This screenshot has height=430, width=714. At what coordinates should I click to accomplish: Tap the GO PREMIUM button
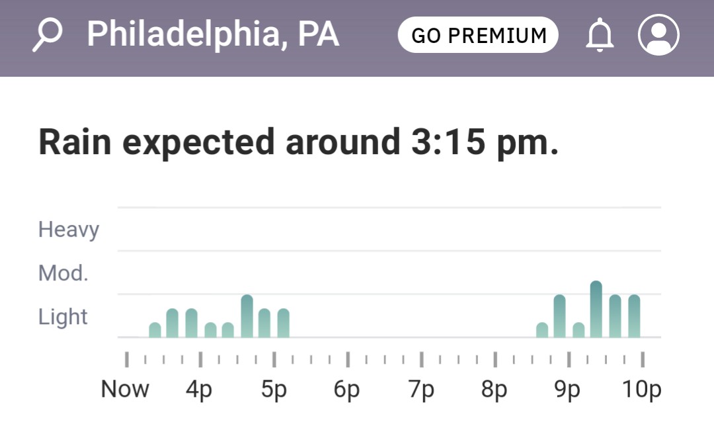click(478, 35)
